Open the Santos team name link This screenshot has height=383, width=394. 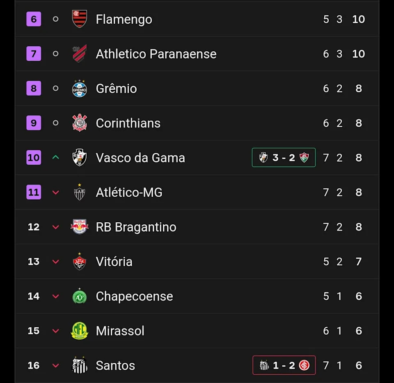[115, 365]
